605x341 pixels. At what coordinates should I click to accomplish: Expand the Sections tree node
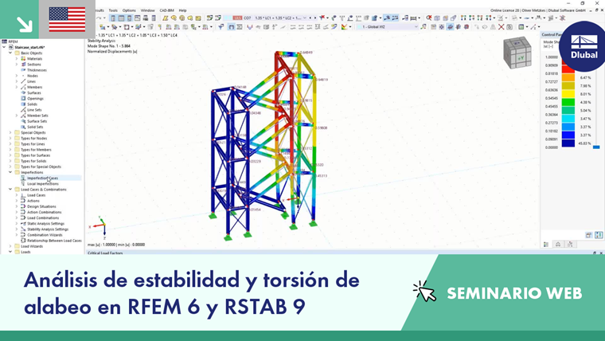point(17,65)
